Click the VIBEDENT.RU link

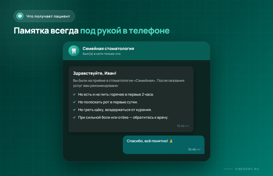click(x=247, y=169)
